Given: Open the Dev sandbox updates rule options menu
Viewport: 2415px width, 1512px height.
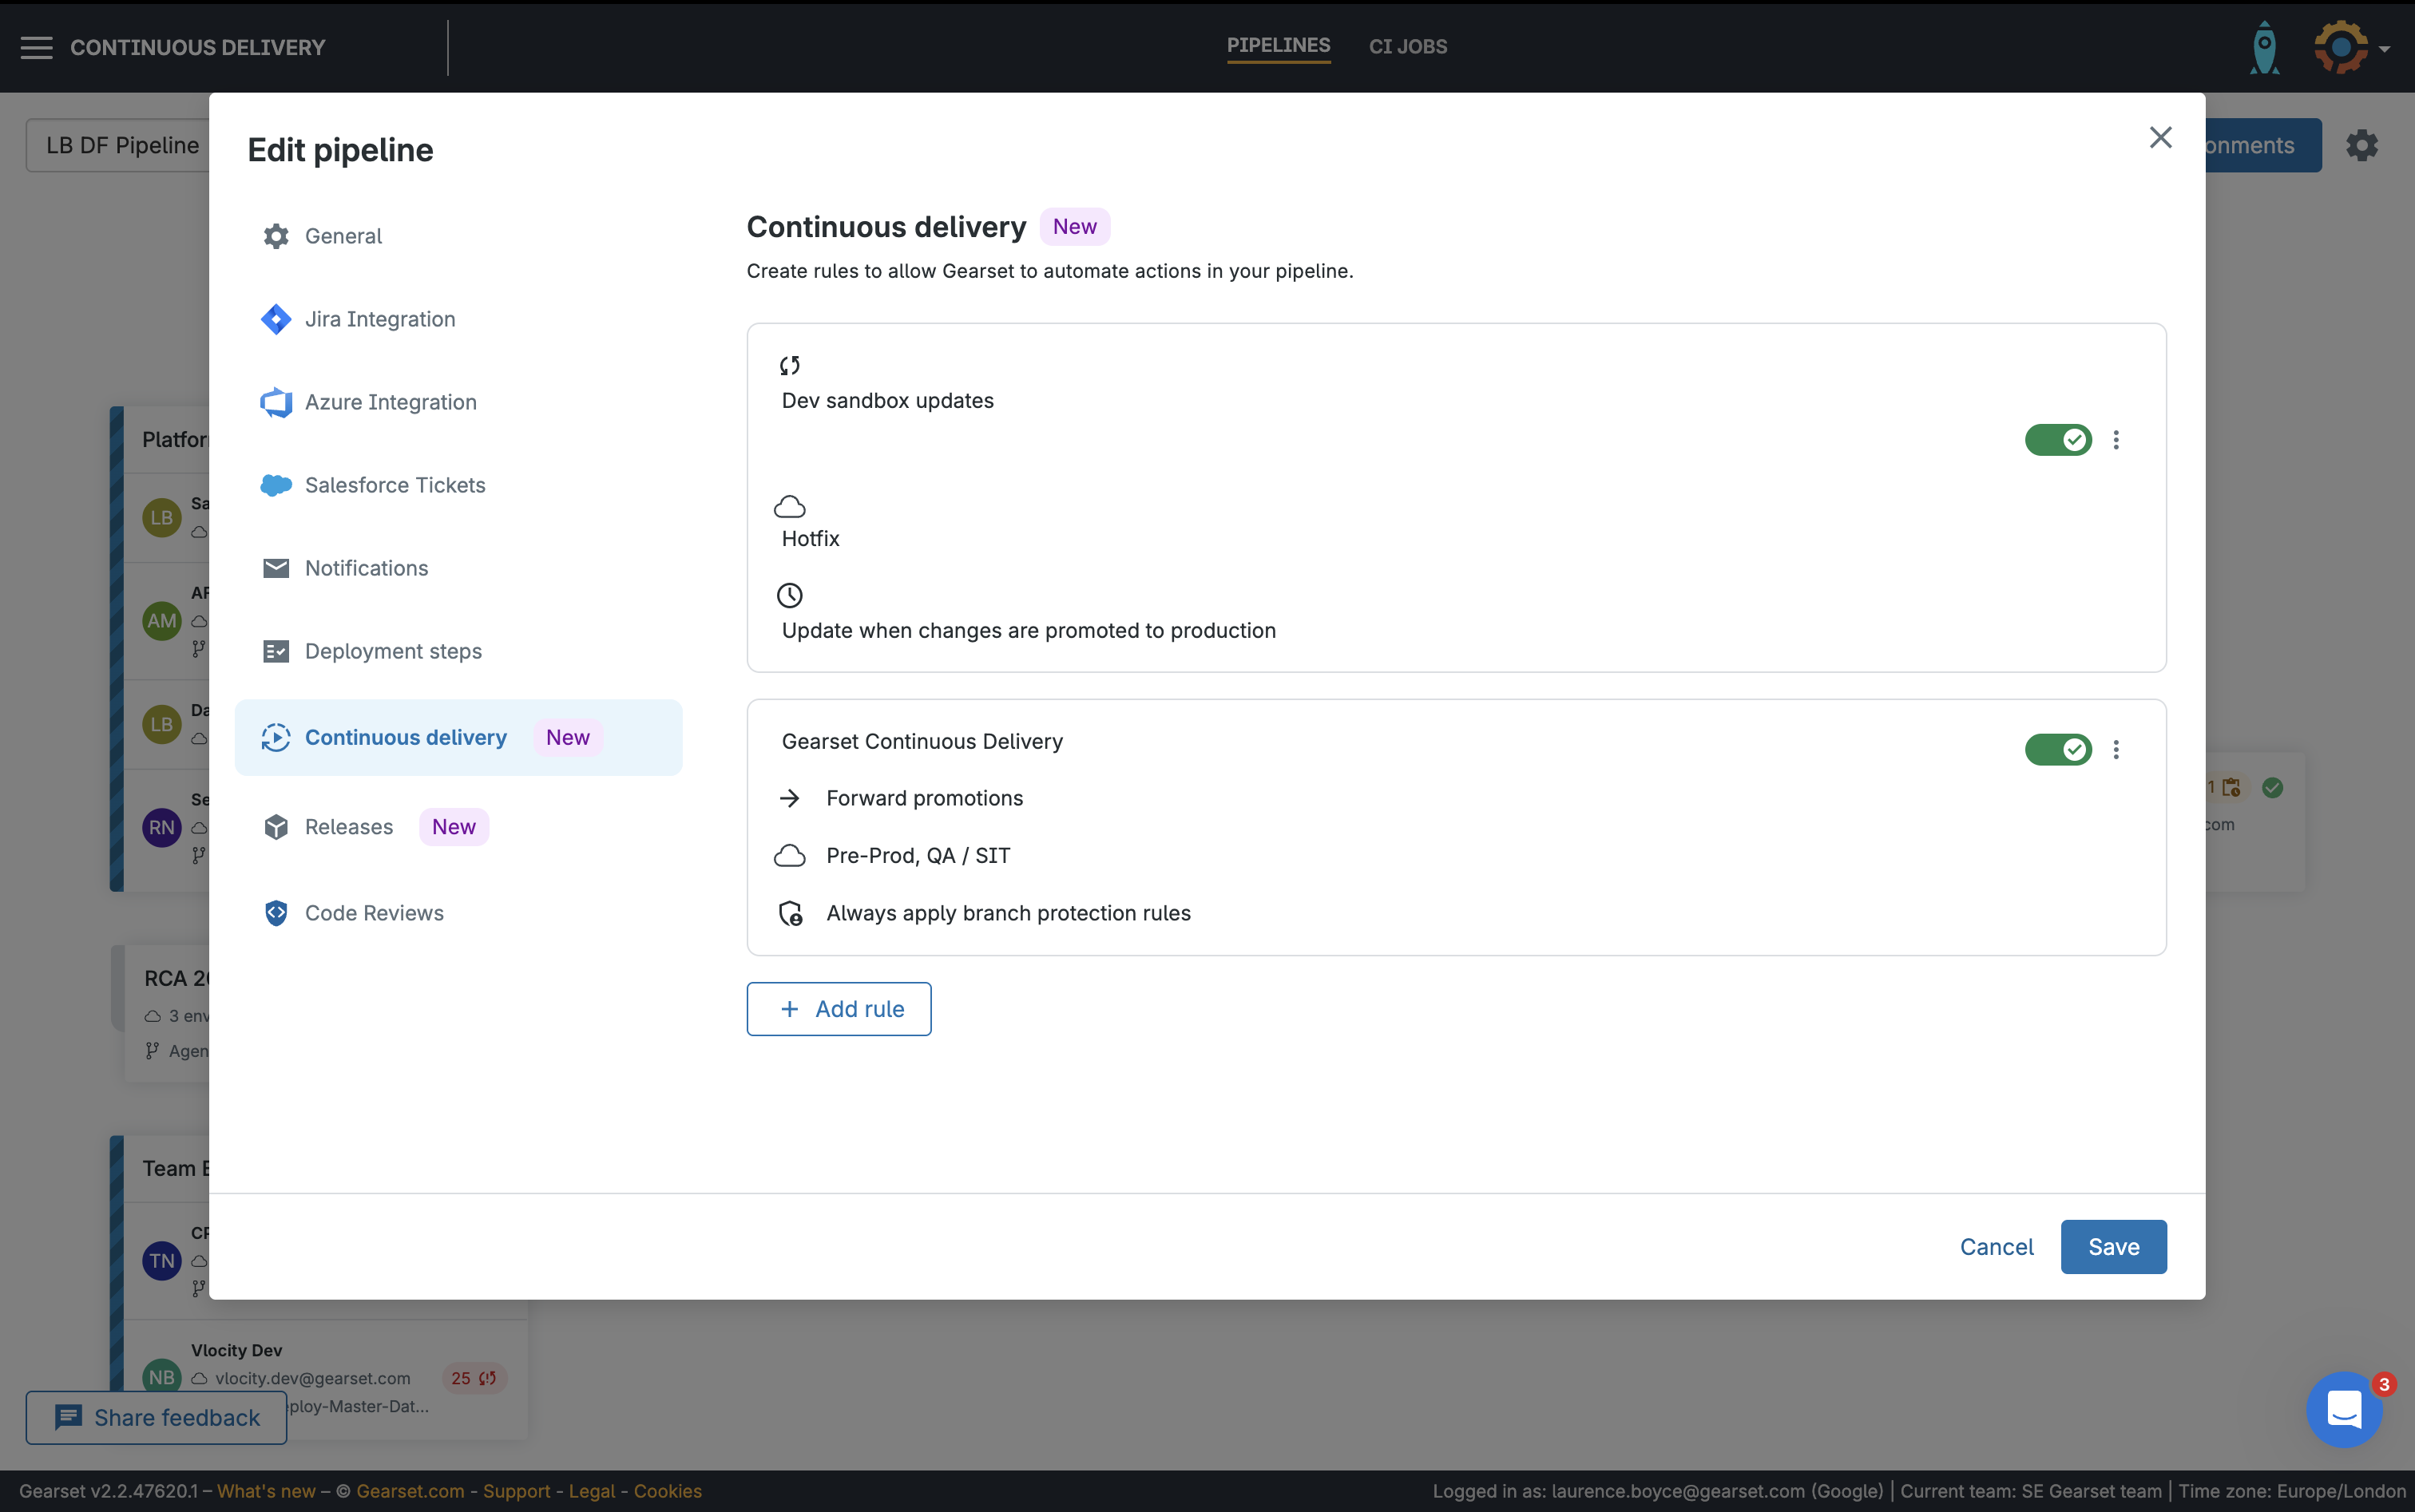Looking at the screenshot, I should 2116,440.
